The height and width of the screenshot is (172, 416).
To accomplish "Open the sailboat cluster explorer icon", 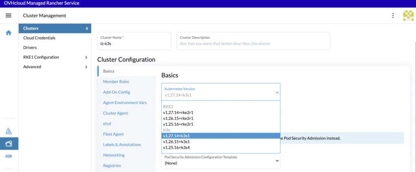I will 9,131.
